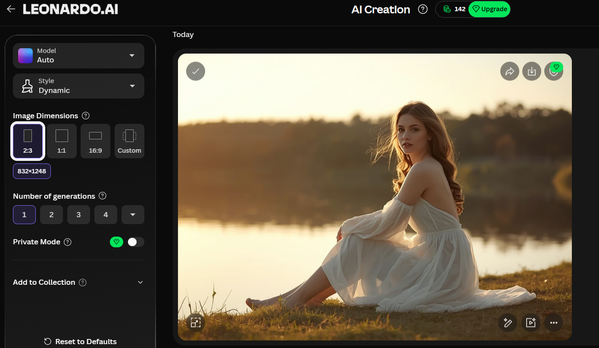Select the image with the checkmark circle

click(x=196, y=71)
